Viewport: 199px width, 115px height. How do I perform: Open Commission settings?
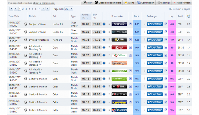coord(146,3)
